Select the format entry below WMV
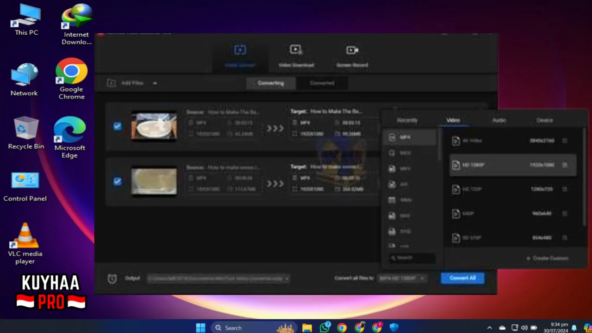The width and height of the screenshot is (592, 333). (x=410, y=216)
